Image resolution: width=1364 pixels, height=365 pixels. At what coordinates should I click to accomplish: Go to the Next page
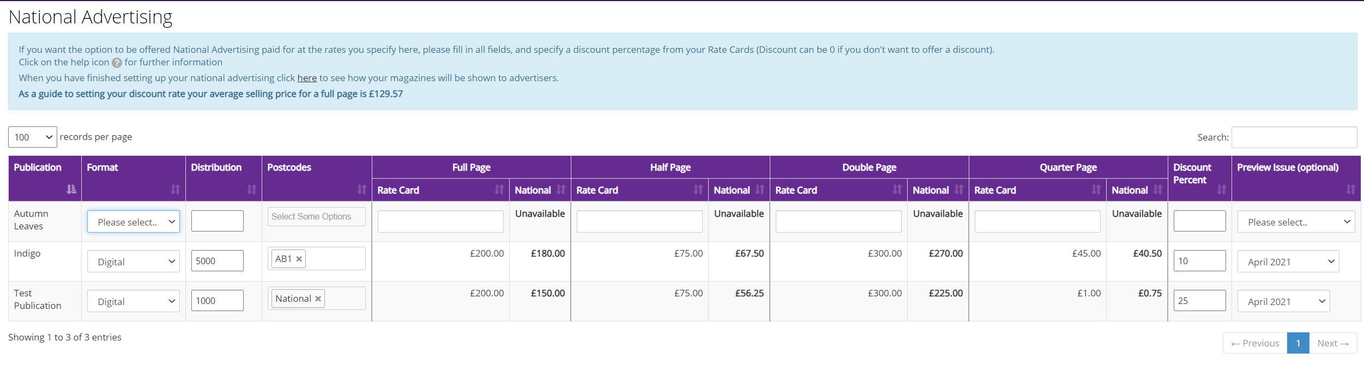pyautogui.click(x=1332, y=343)
